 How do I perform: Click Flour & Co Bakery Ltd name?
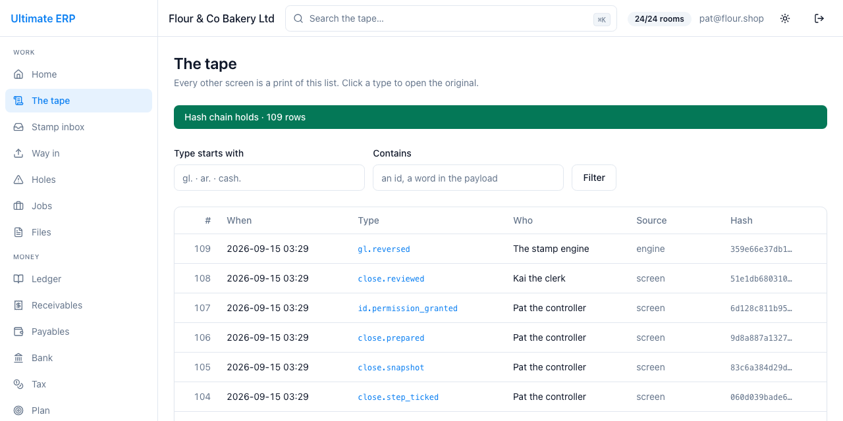click(x=221, y=18)
